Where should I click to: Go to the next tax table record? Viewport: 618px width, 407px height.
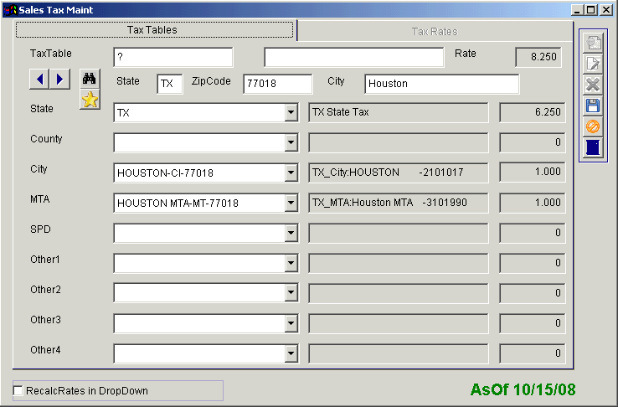coord(59,79)
